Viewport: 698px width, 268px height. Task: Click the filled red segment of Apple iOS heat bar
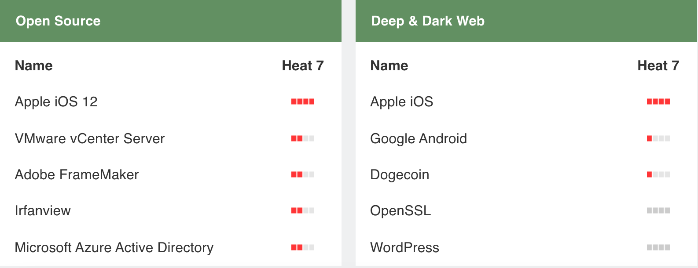tap(650, 101)
